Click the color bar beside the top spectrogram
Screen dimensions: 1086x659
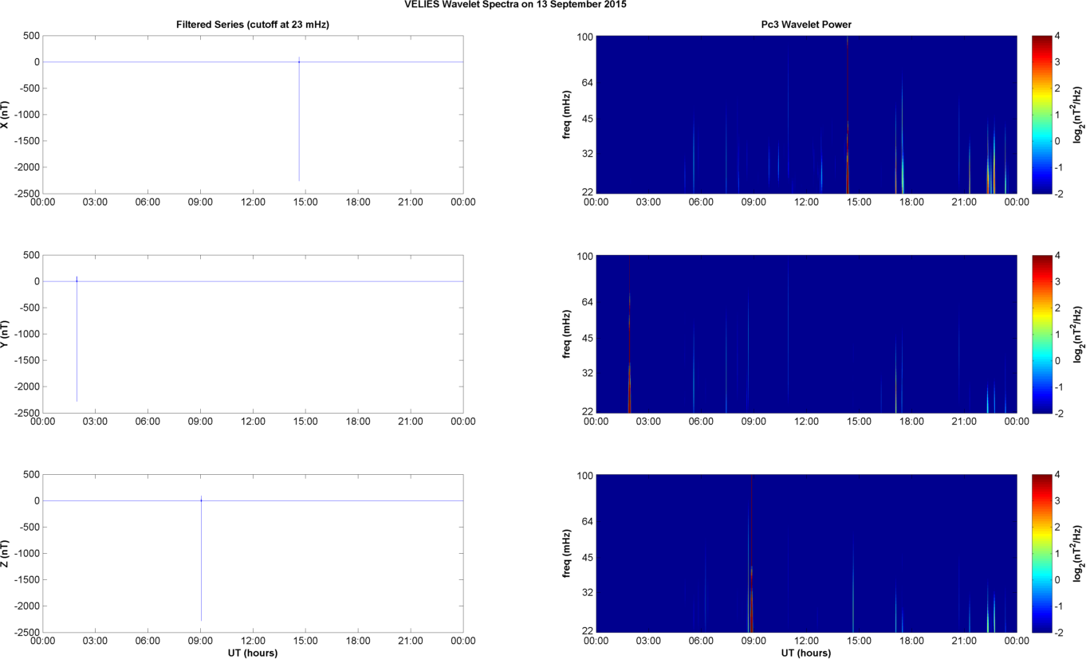pyautogui.click(x=1041, y=115)
